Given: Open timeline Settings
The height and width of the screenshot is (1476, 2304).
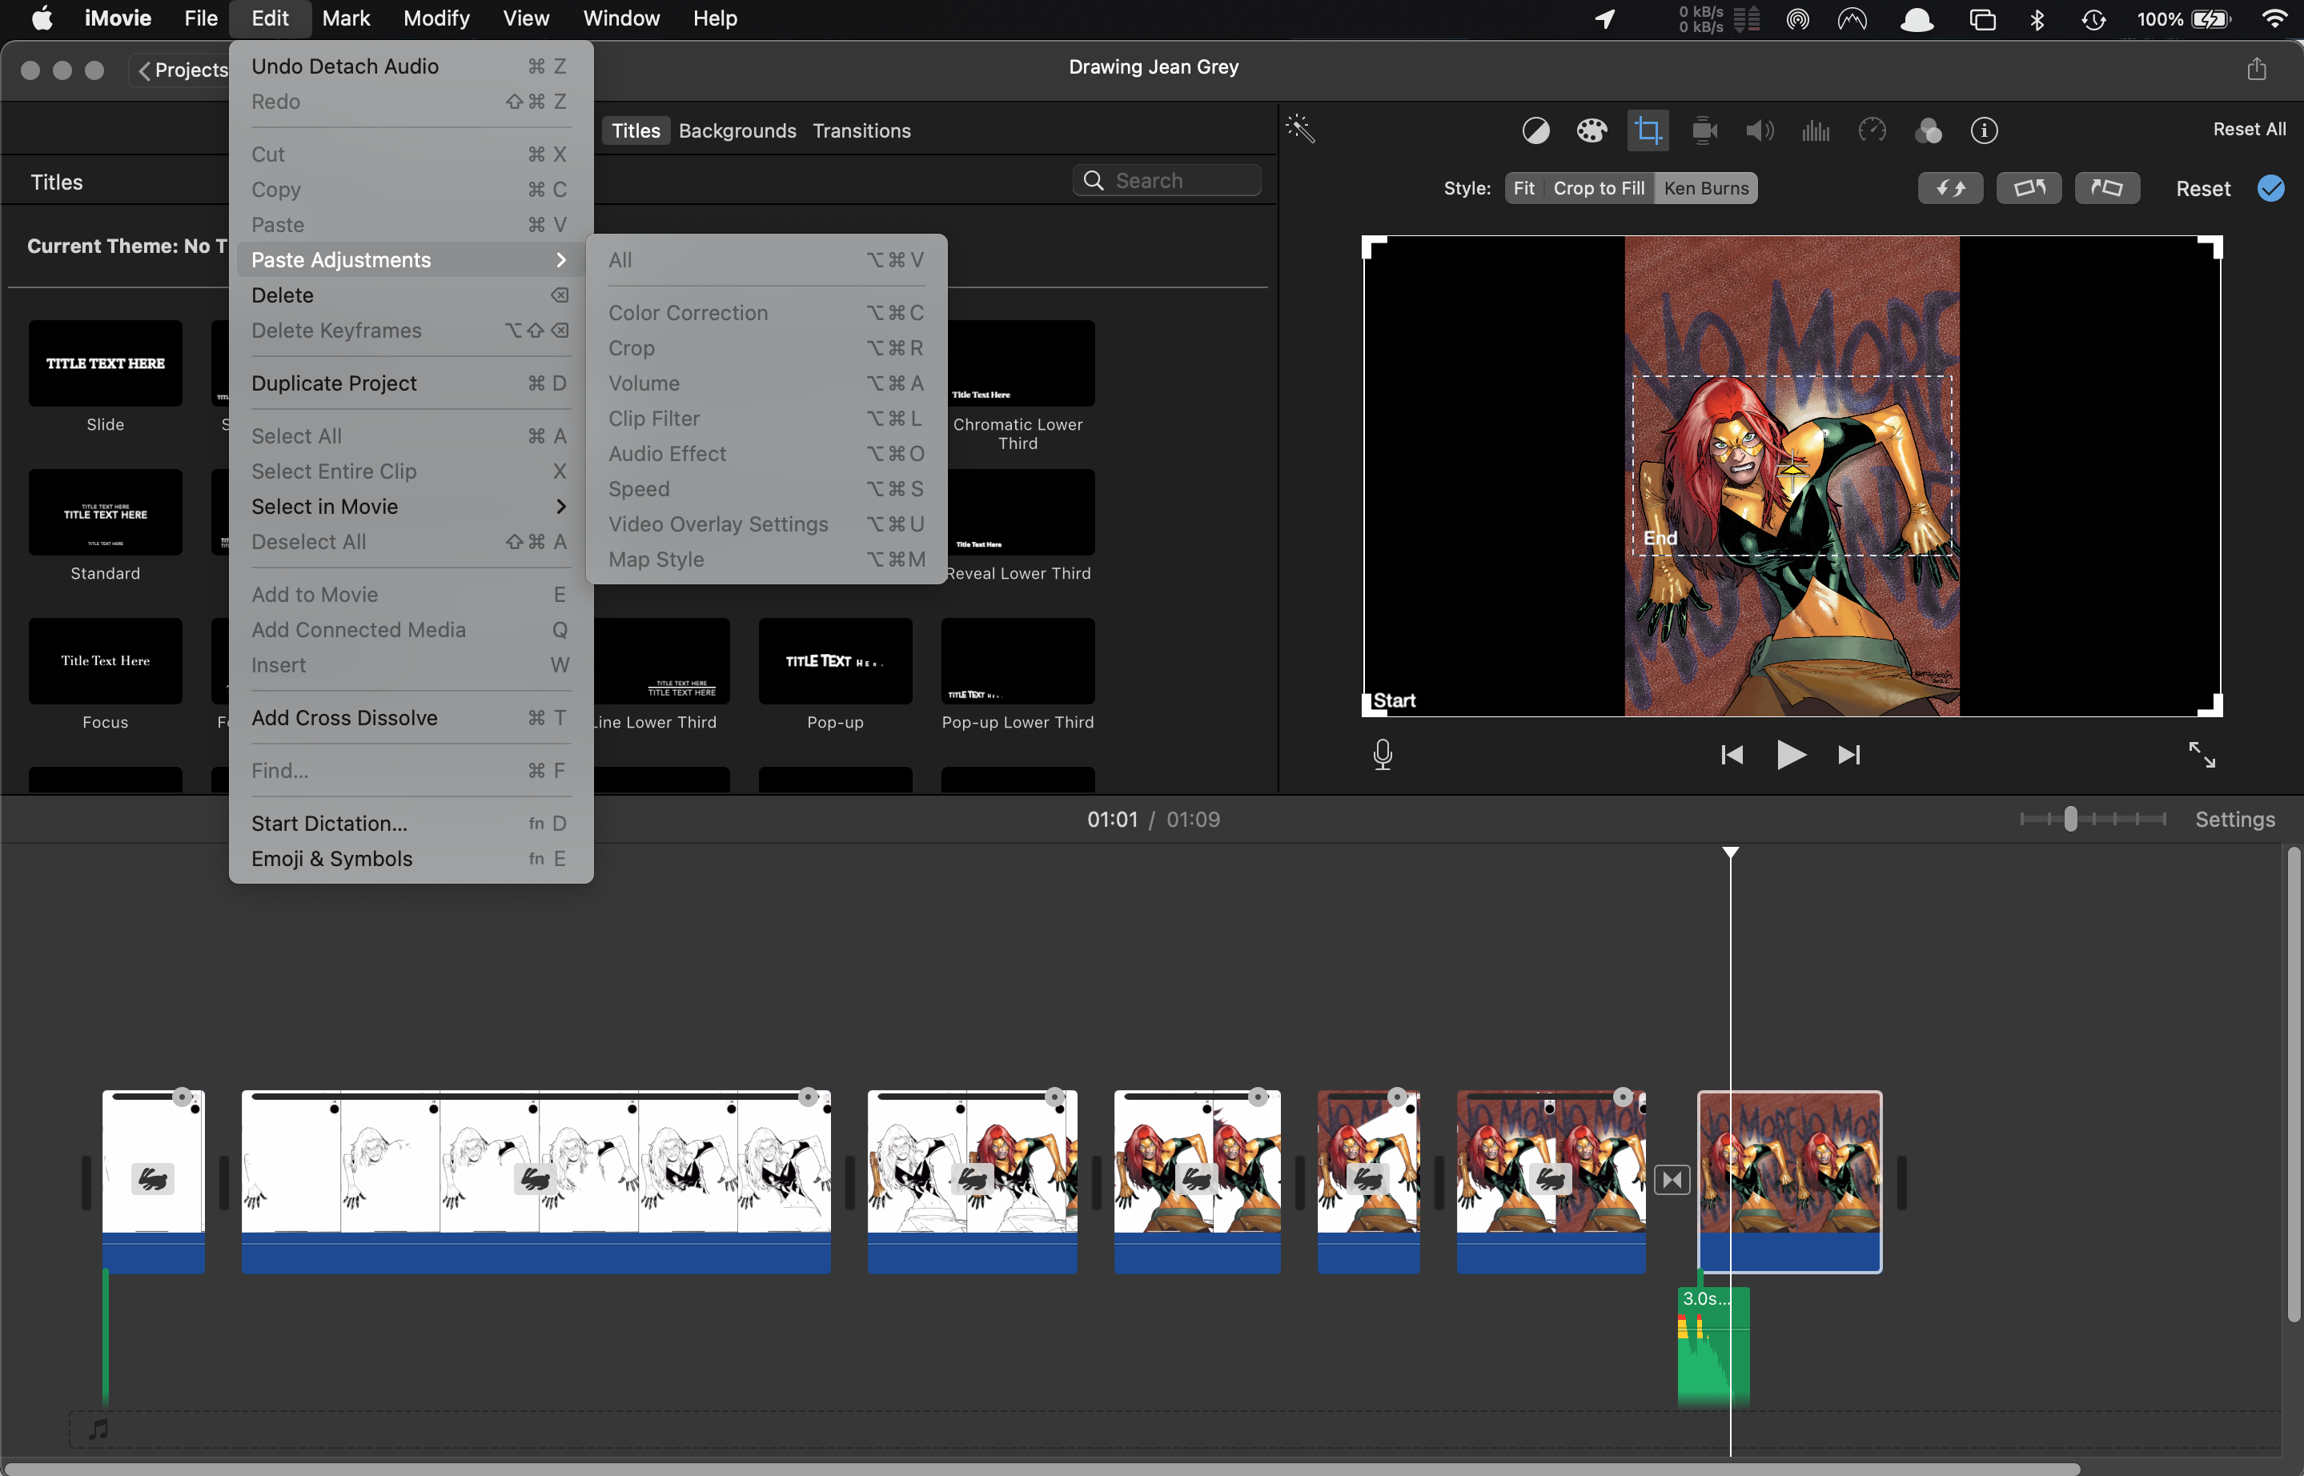Looking at the screenshot, I should (x=2234, y=820).
